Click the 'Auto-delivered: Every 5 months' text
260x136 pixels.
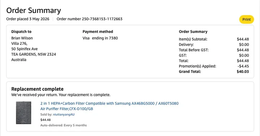click(x=64, y=125)
